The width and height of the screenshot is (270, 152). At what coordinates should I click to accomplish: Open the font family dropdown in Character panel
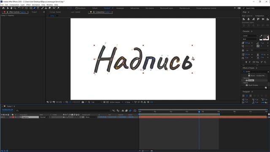tap(250, 36)
